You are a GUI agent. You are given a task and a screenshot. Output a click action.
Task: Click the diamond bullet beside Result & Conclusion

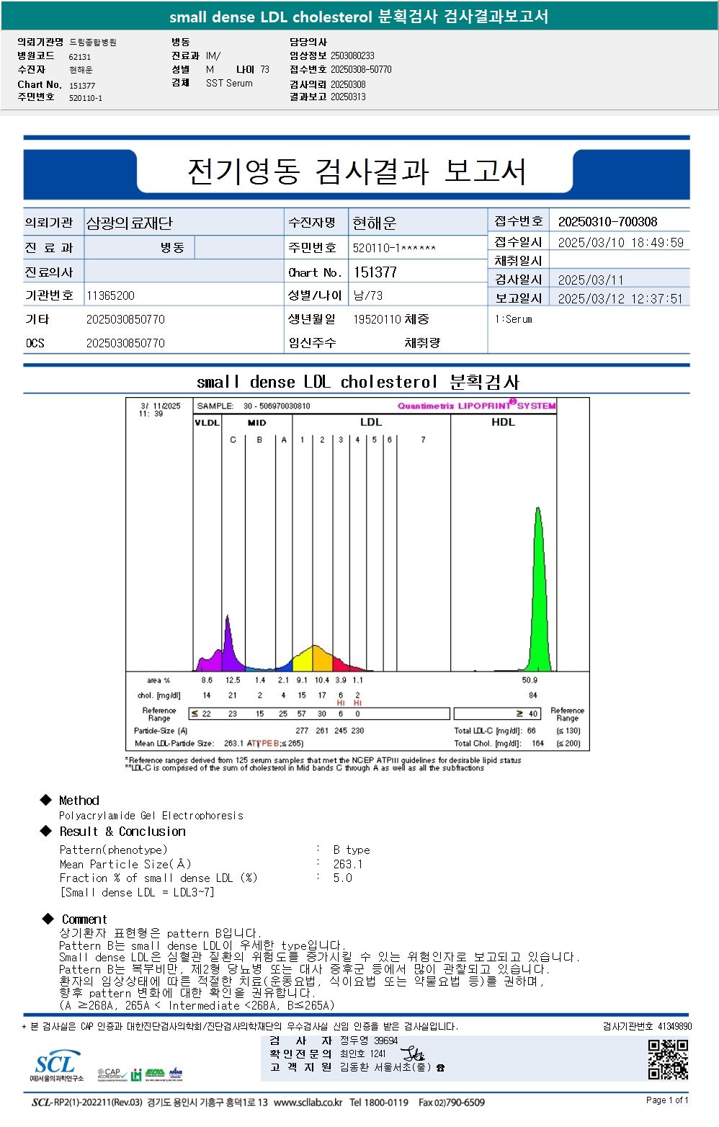click(46, 831)
